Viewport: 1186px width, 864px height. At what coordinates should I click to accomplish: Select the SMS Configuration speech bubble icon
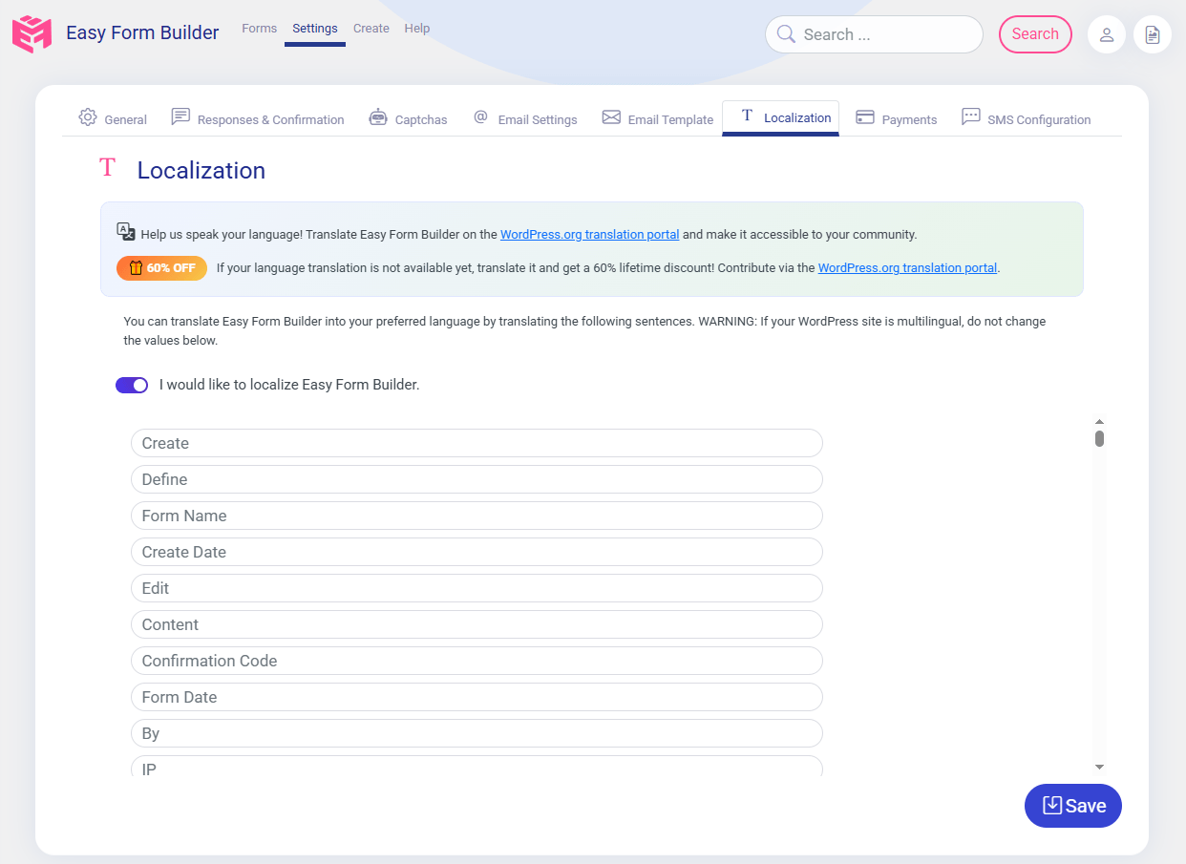click(x=971, y=116)
